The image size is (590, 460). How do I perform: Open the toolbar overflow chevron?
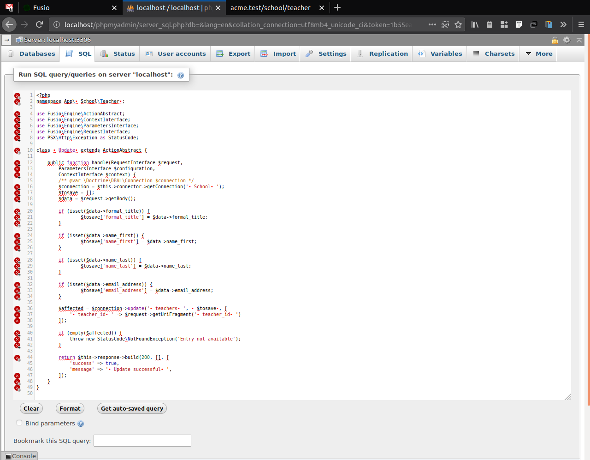click(563, 24)
